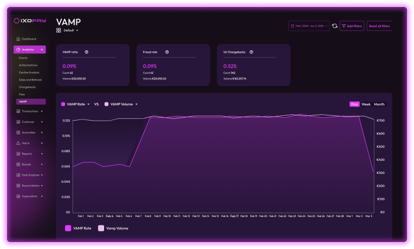
Task: Click the help icon next to VAMP ratio
Action: (87, 52)
